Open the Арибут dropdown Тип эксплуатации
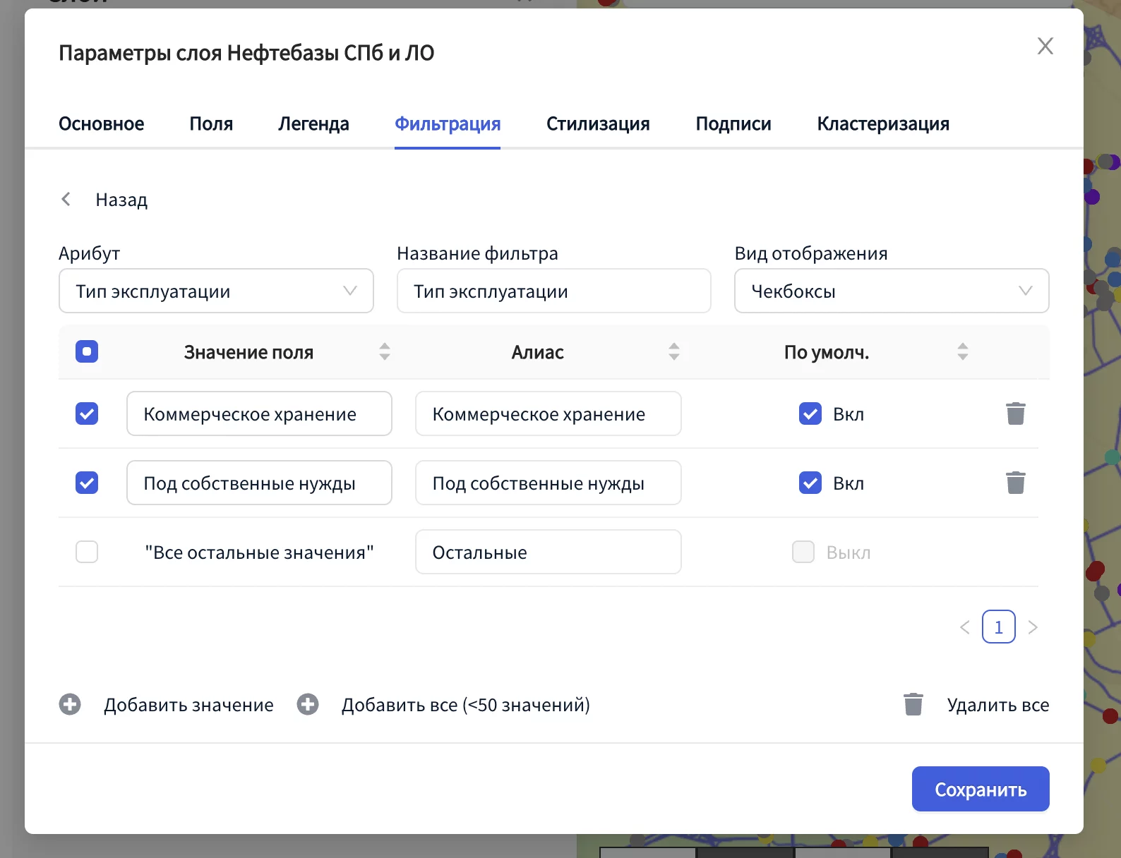 (x=215, y=291)
